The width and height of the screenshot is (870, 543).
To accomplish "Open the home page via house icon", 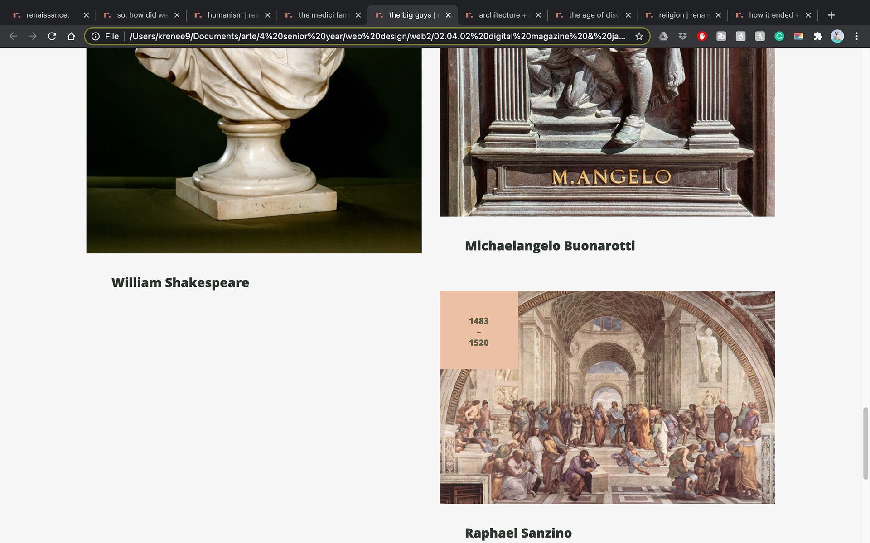I will coord(71,36).
